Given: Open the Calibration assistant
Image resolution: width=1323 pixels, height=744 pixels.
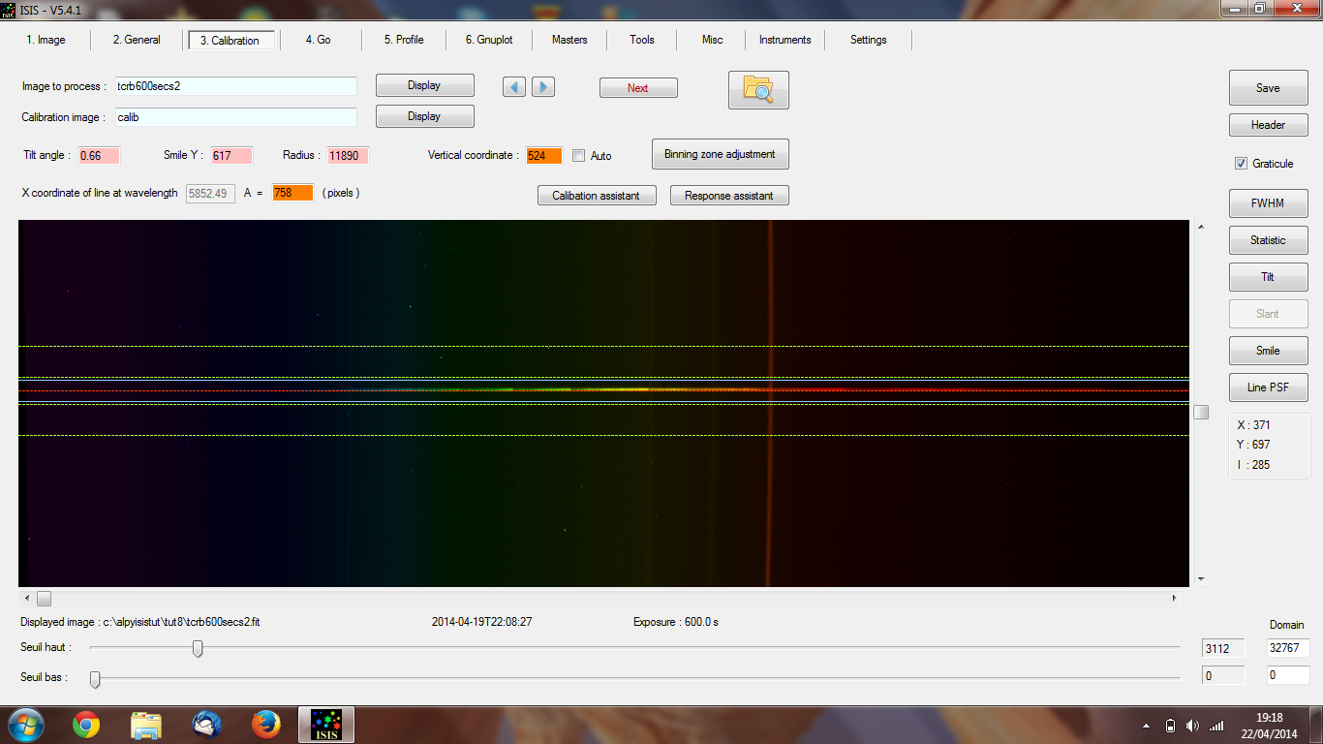Looking at the screenshot, I should (x=596, y=196).
